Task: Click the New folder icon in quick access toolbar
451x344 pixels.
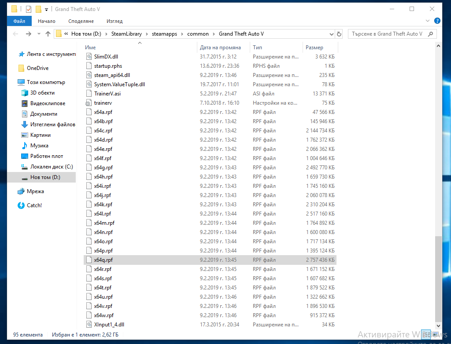Action: (39, 9)
